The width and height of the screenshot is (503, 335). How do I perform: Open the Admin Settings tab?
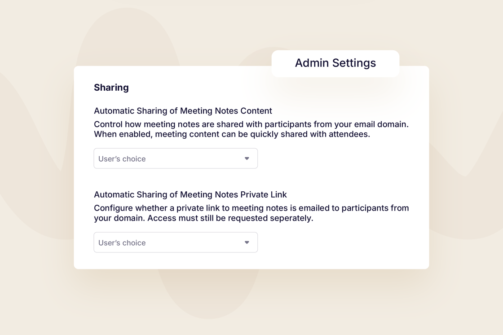click(x=335, y=63)
